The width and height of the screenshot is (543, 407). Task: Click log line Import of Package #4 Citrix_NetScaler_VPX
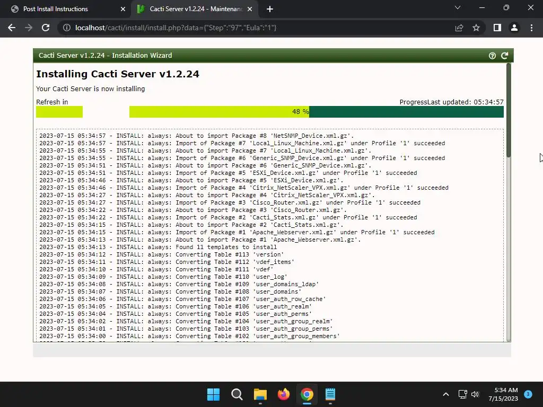point(244,188)
